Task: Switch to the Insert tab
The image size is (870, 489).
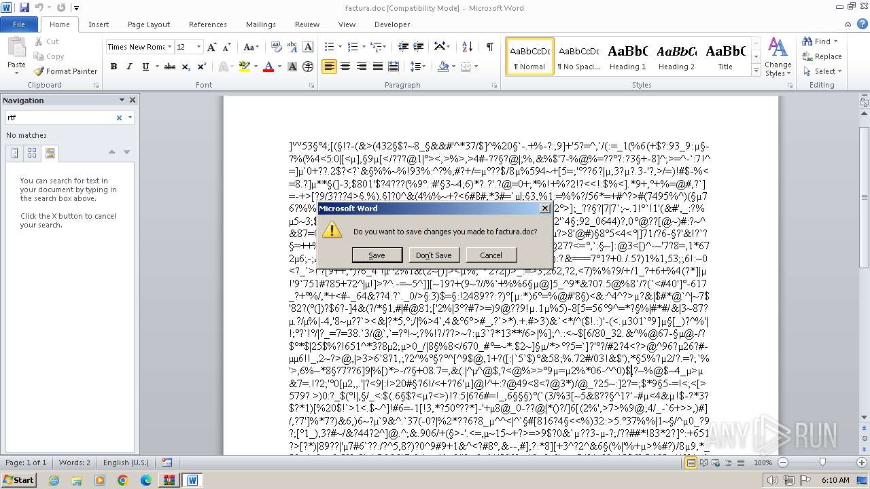Action: coord(99,24)
